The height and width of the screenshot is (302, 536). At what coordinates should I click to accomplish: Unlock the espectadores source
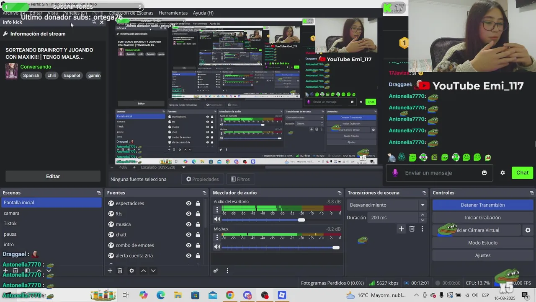pos(198,203)
